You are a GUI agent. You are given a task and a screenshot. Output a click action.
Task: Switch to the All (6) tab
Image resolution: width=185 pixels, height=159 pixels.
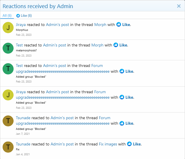[7, 16]
